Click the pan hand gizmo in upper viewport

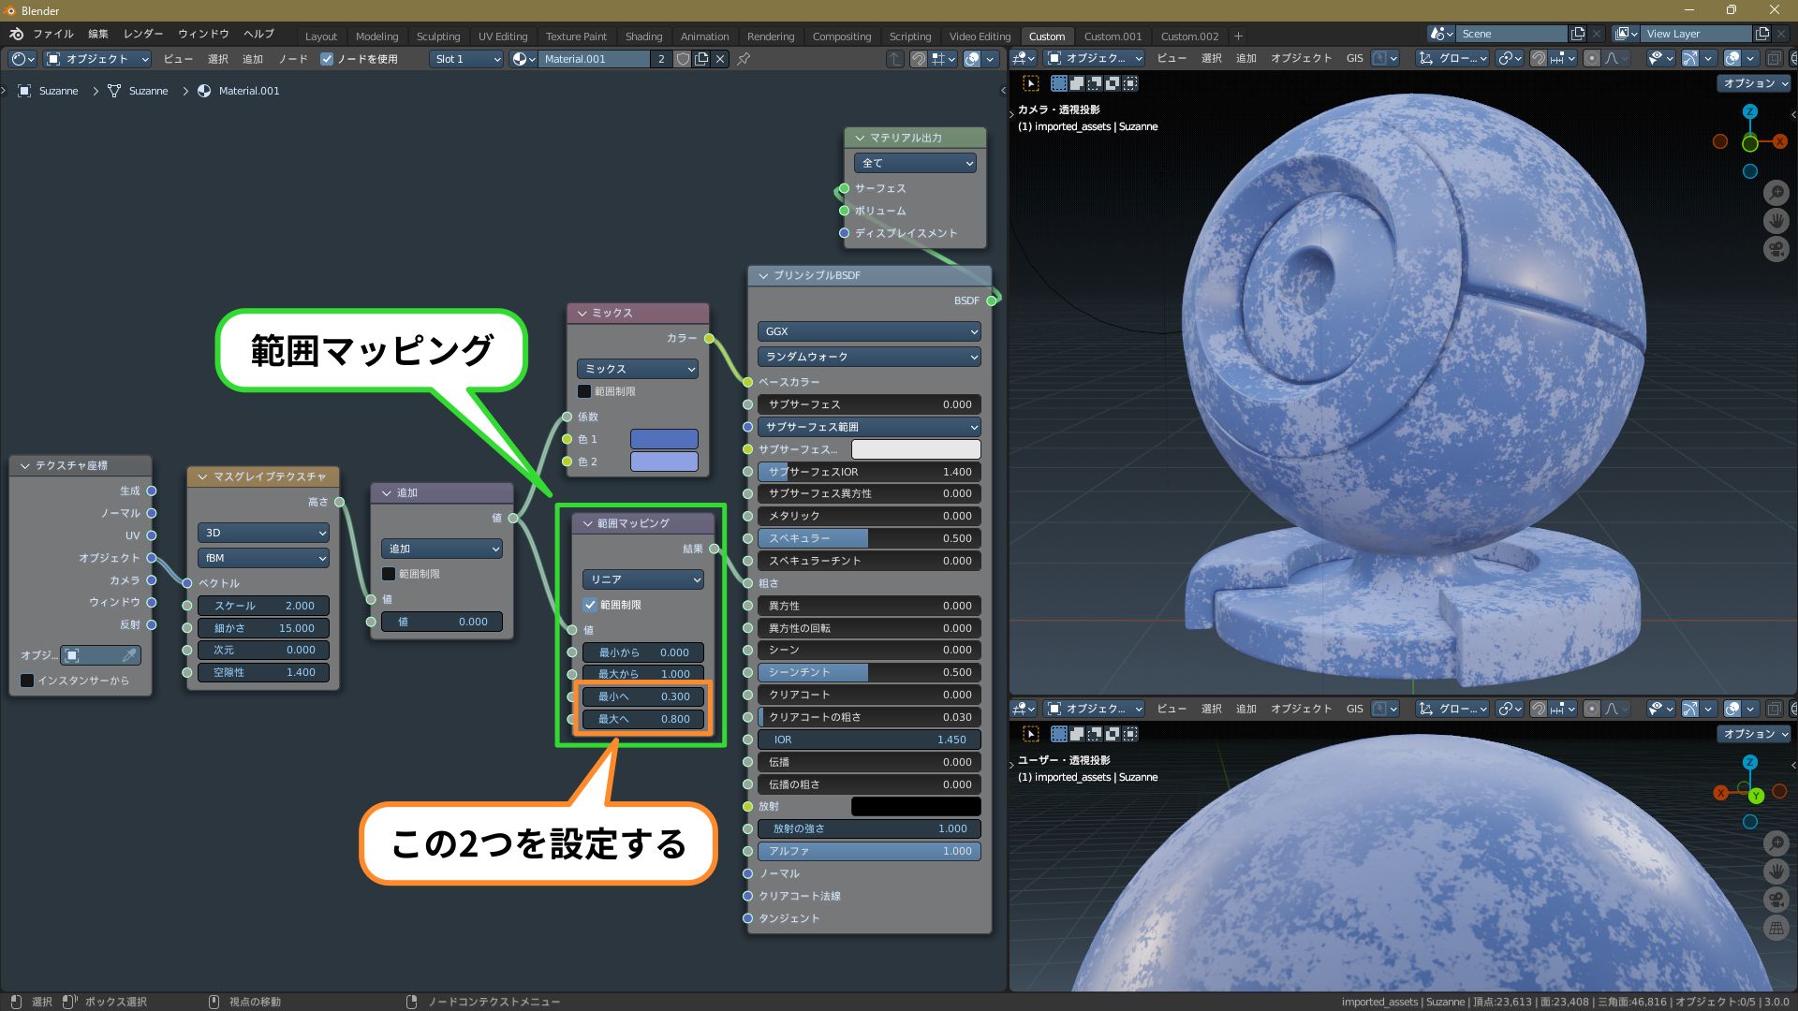click(1776, 221)
